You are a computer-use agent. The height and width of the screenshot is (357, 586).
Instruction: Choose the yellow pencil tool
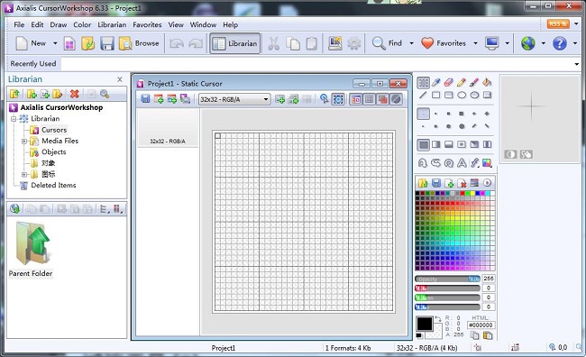[462, 83]
